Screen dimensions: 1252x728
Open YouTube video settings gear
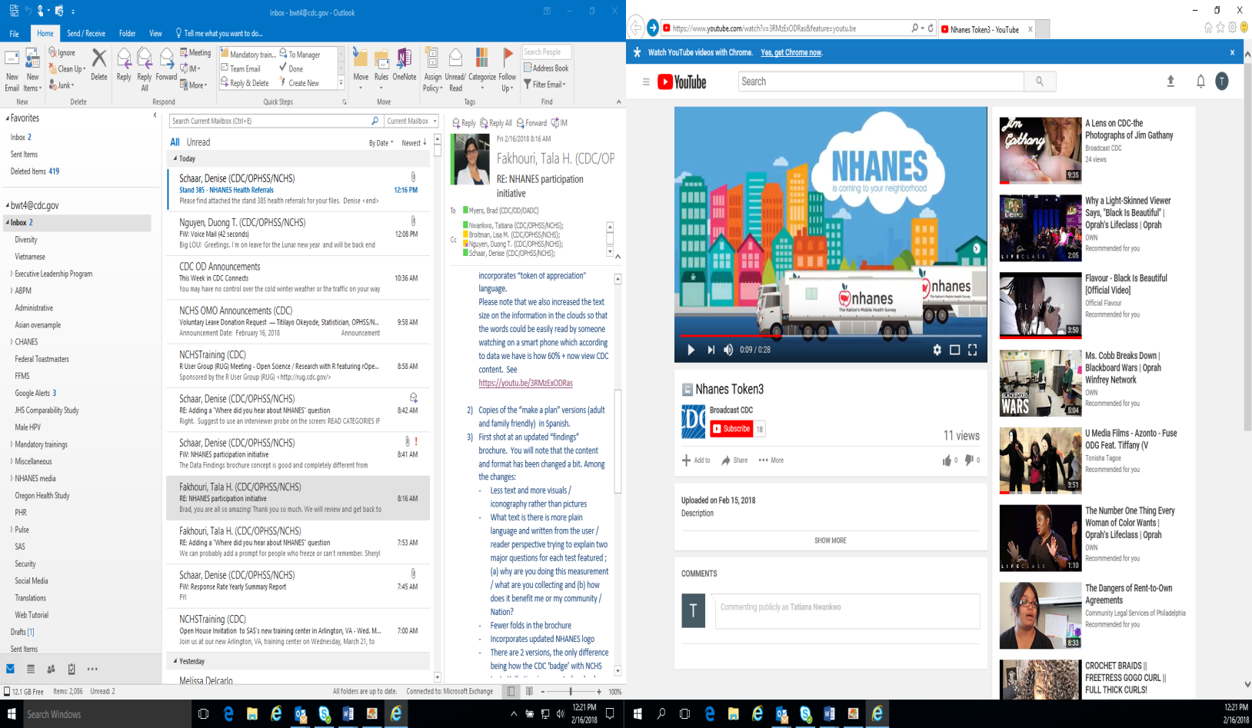point(937,350)
